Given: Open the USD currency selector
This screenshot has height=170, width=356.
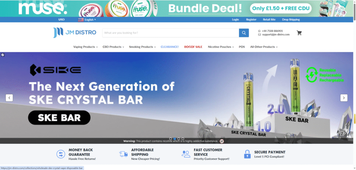Looking at the screenshot, I should coord(62,19).
